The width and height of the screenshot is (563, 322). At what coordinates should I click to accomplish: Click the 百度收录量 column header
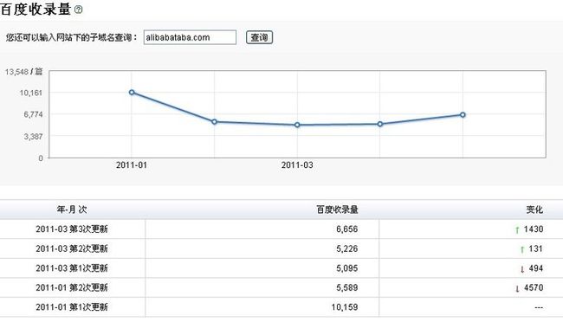337,209
